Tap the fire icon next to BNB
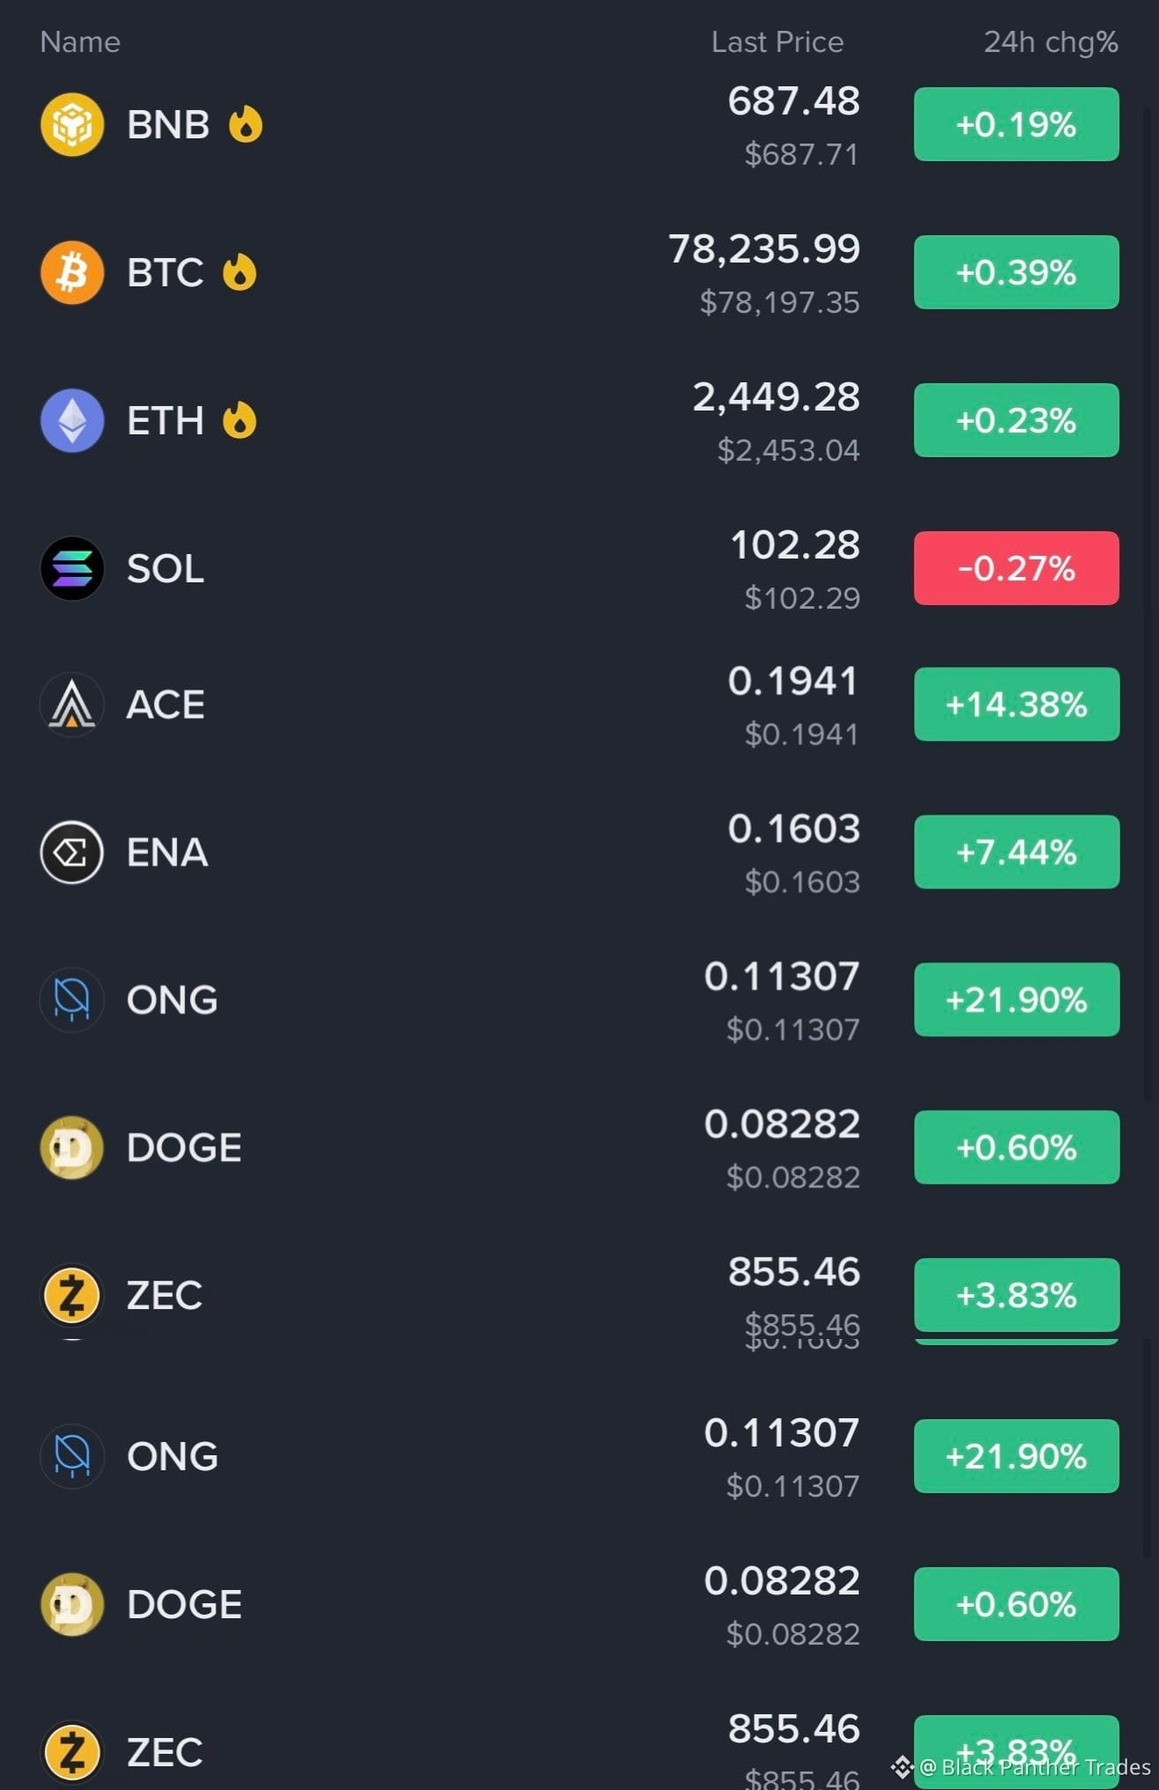Screen dimensions: 1159x1790 tap(246, 123)
